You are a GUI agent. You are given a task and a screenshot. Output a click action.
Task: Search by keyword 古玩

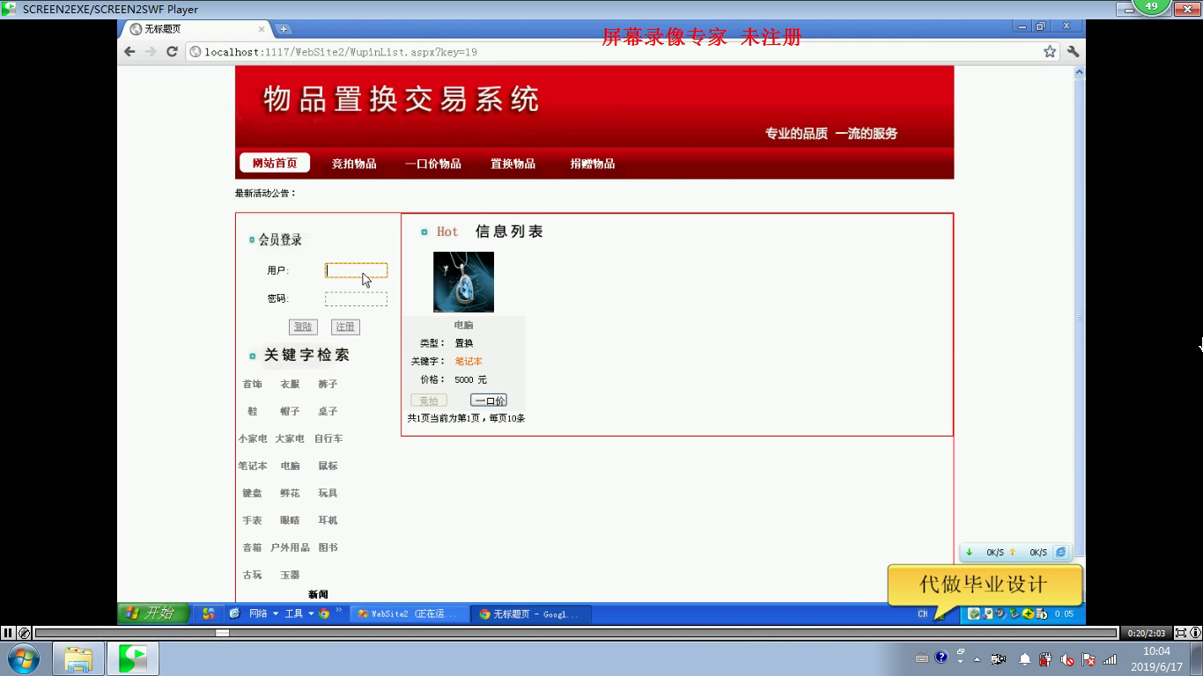click(253, 575)
